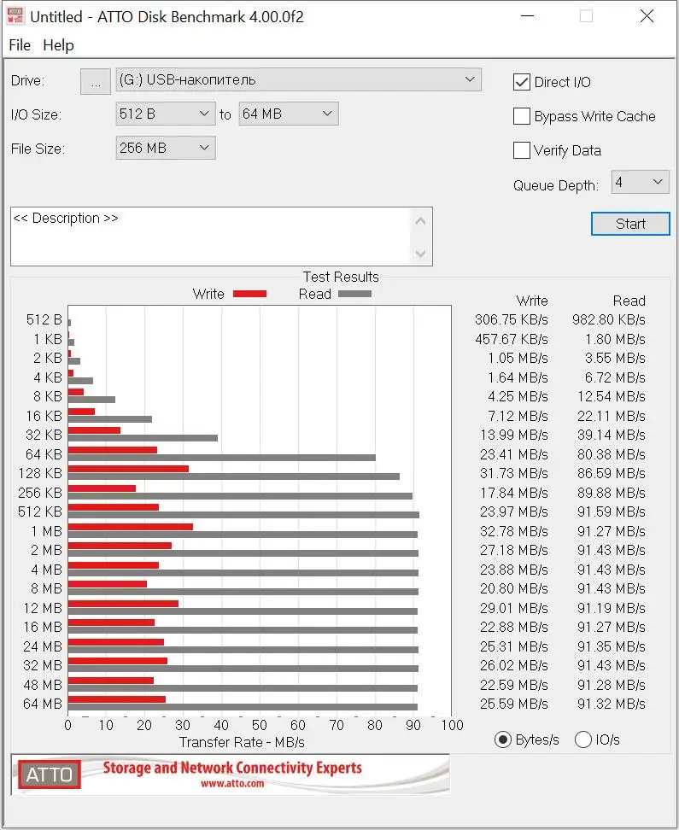Click the description box down scroll arrow
Image resolution: width=679 pixels, height=830 pixels.
point(420,254)
